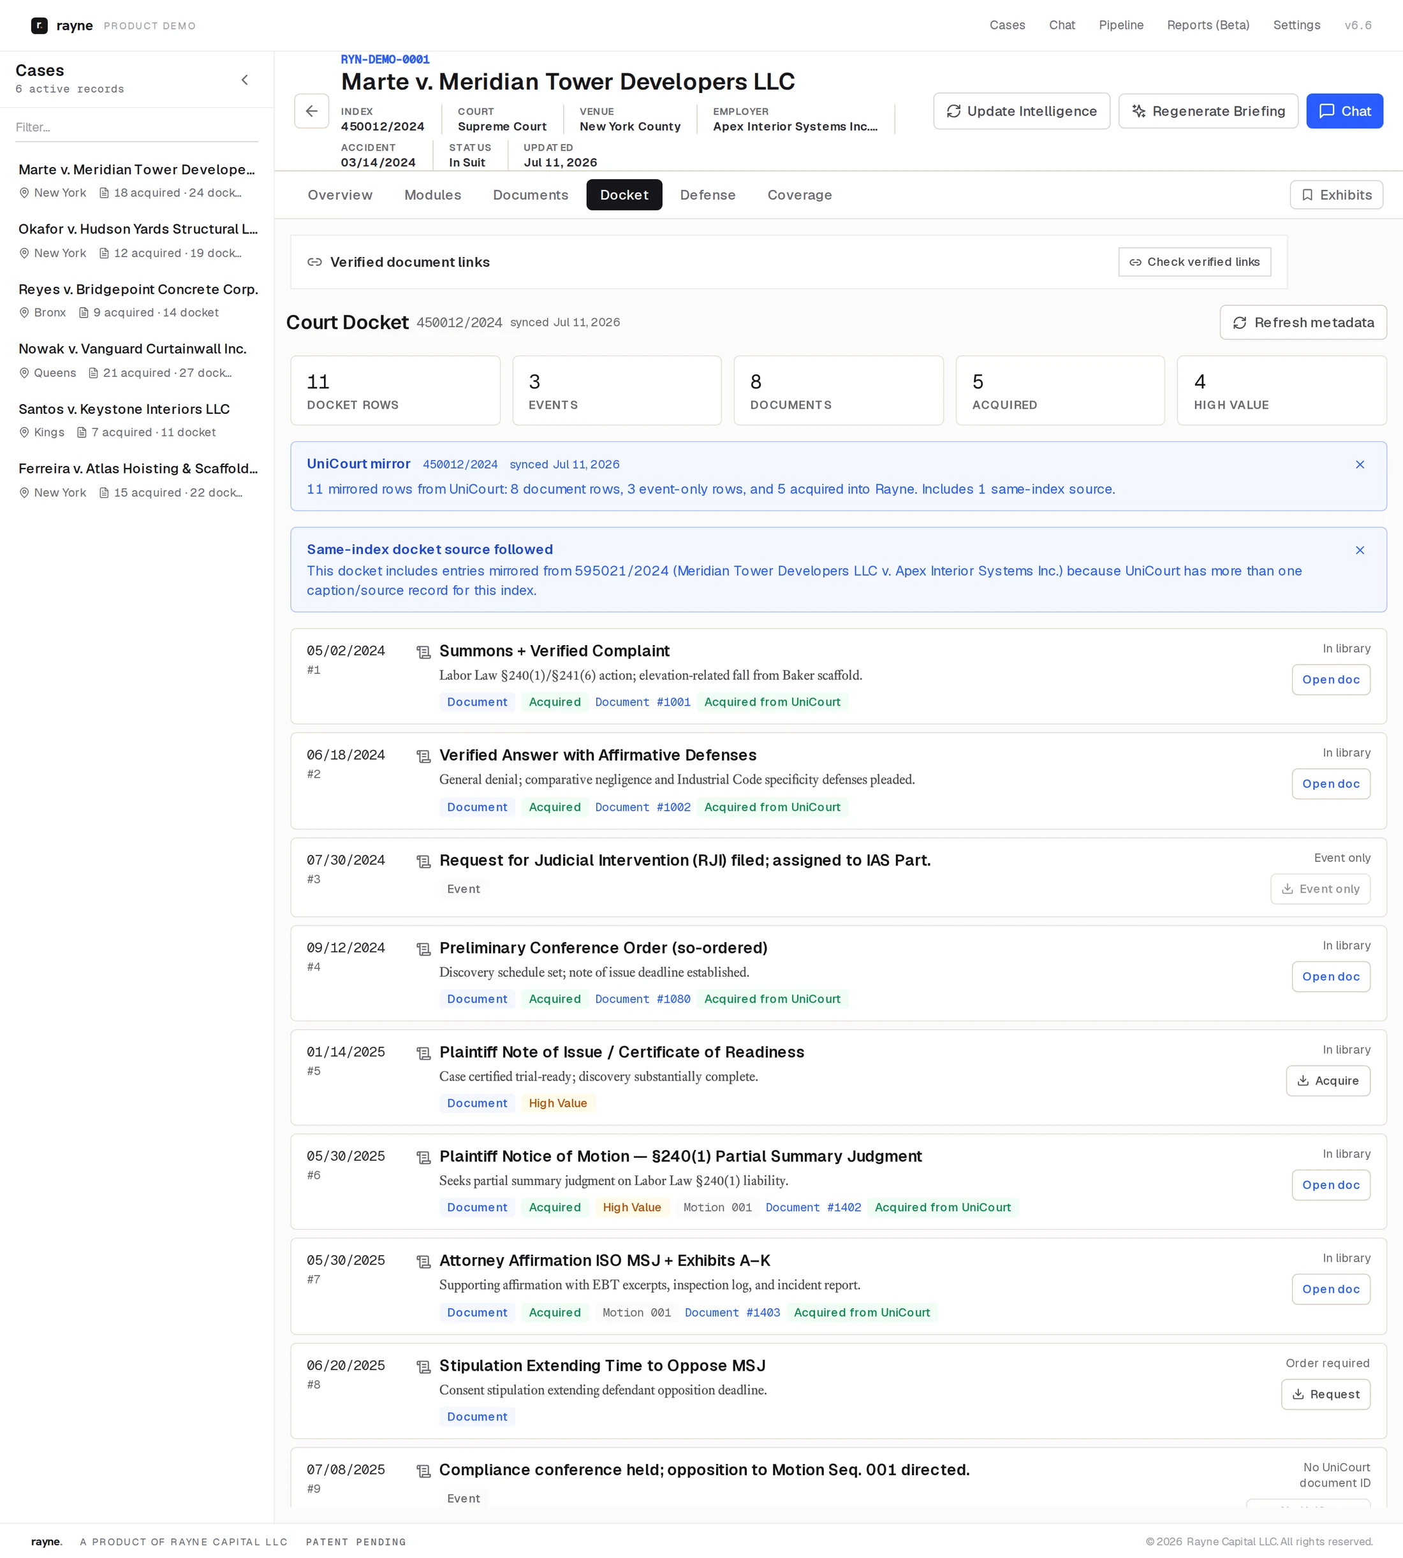Go back with the arrow button
The image size is (1403, 1558).
pos(311,111)
